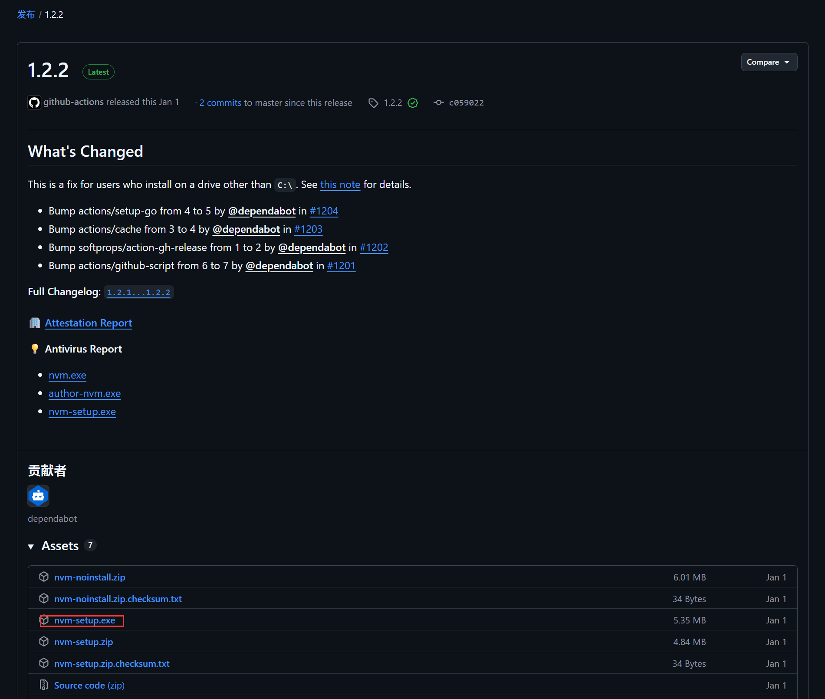Download nvm-noinstall.zip asset
This screenshot has width=825, height=699.
pyautogui.click(x=89, y=577)
